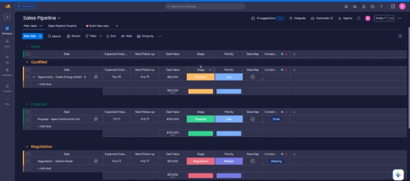The width and height of the screenshot is (410, 181).
Task: Open More in the left sidebar
Action: pos(7,101)
